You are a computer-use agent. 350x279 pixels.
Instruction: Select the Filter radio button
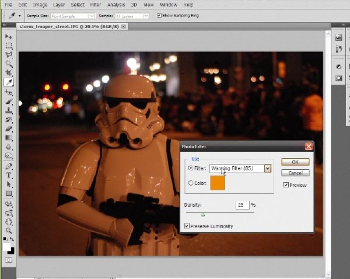[x=190, y=168]
